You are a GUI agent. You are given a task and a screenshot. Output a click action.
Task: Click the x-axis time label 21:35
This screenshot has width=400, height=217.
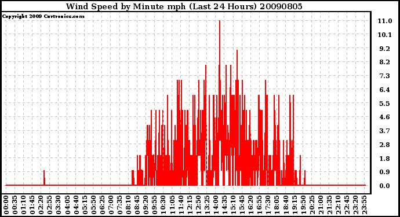point(329,205)
